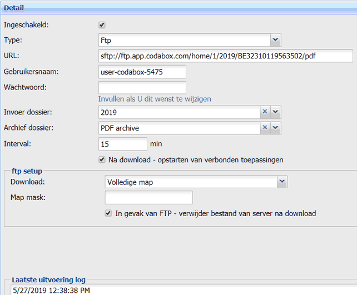
Task: Select the Archief dossier field PDF archive
Action: [x=179, y=128]
